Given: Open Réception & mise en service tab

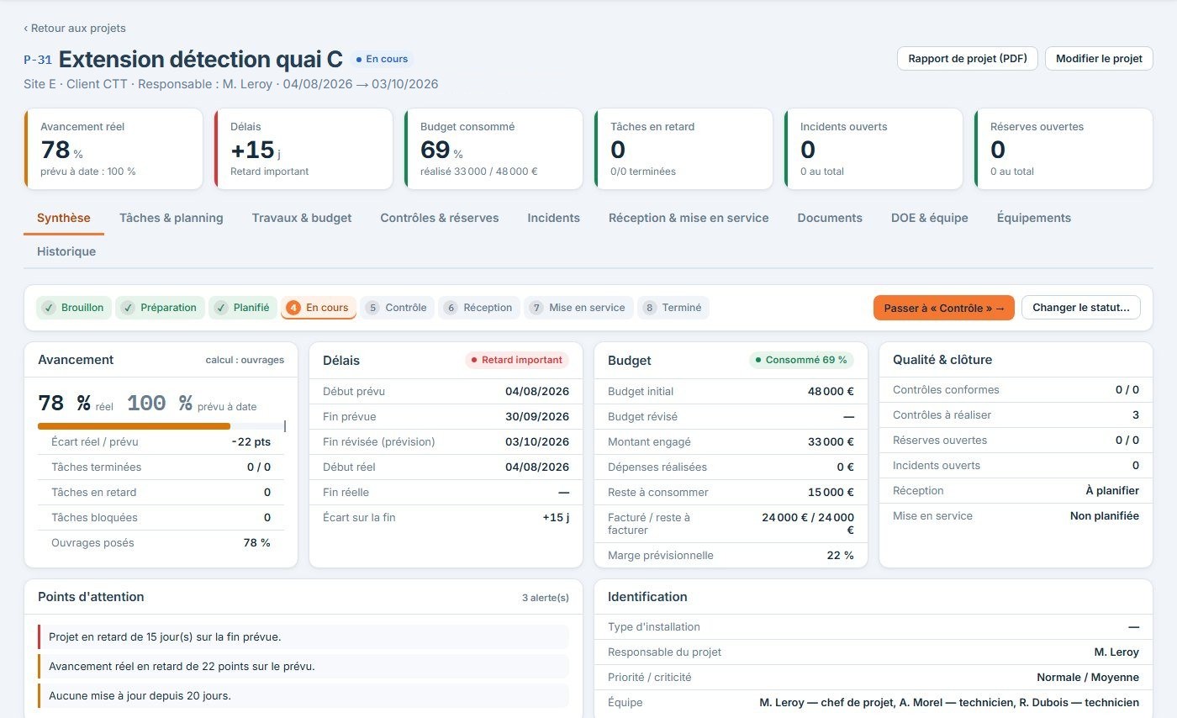Looking at the screenshot, I should tap(689, 218).
